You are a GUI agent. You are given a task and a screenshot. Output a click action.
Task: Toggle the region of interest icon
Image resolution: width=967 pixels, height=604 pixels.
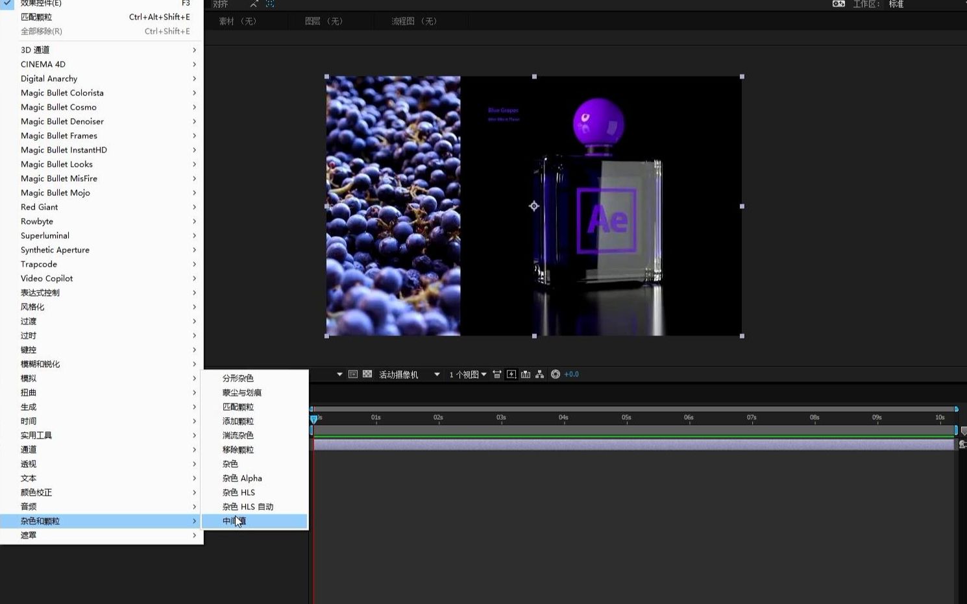(x=353, y=374)
